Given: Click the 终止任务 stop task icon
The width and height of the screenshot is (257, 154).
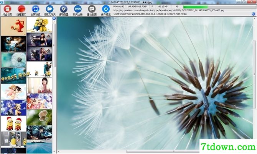Looking at the screenshot, I should [x=7, y=9].
